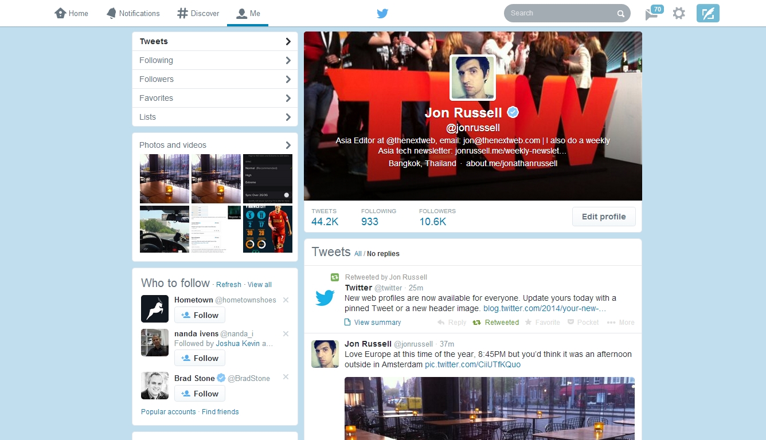Dismiss nanda ivens suggestion with X
The image size is (766, 440).
[286, 334]
